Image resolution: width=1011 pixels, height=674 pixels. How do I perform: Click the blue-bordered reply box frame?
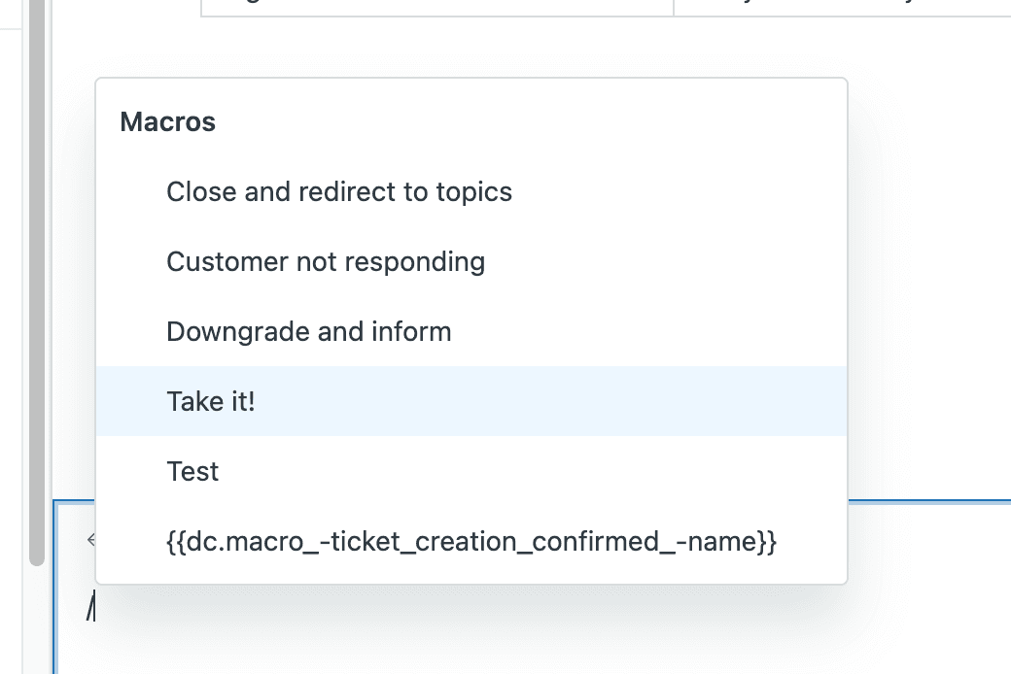[55, 583]
